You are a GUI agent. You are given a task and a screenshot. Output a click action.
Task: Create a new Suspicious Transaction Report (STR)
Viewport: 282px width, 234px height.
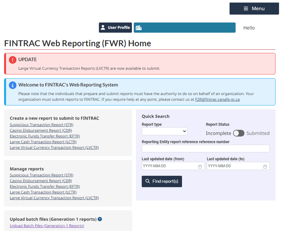click(41, 125)
